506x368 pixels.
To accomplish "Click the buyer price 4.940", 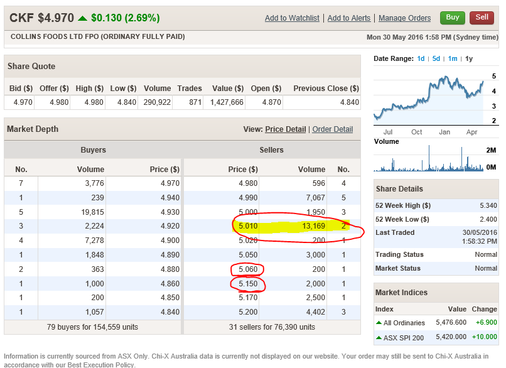I will [x=170, y=198].
